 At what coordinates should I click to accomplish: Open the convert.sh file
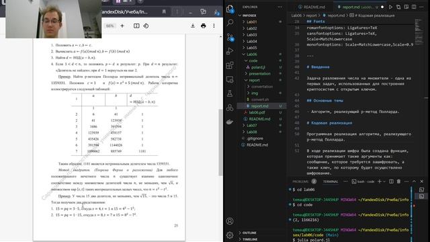click(262, 99)
